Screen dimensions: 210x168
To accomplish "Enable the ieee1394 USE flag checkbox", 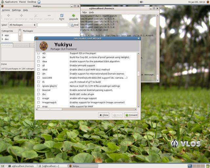I will point(39,78).
